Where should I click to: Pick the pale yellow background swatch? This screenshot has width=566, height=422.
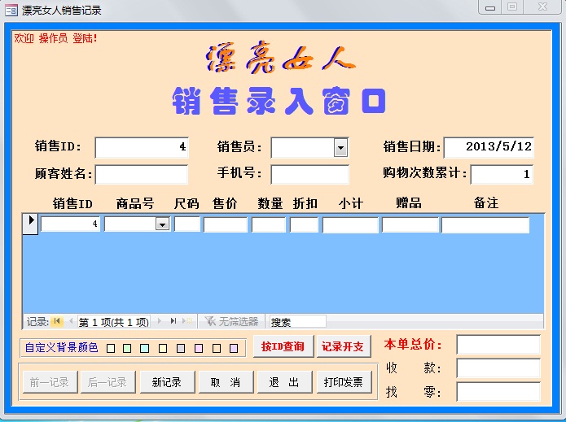pos(163,348)
